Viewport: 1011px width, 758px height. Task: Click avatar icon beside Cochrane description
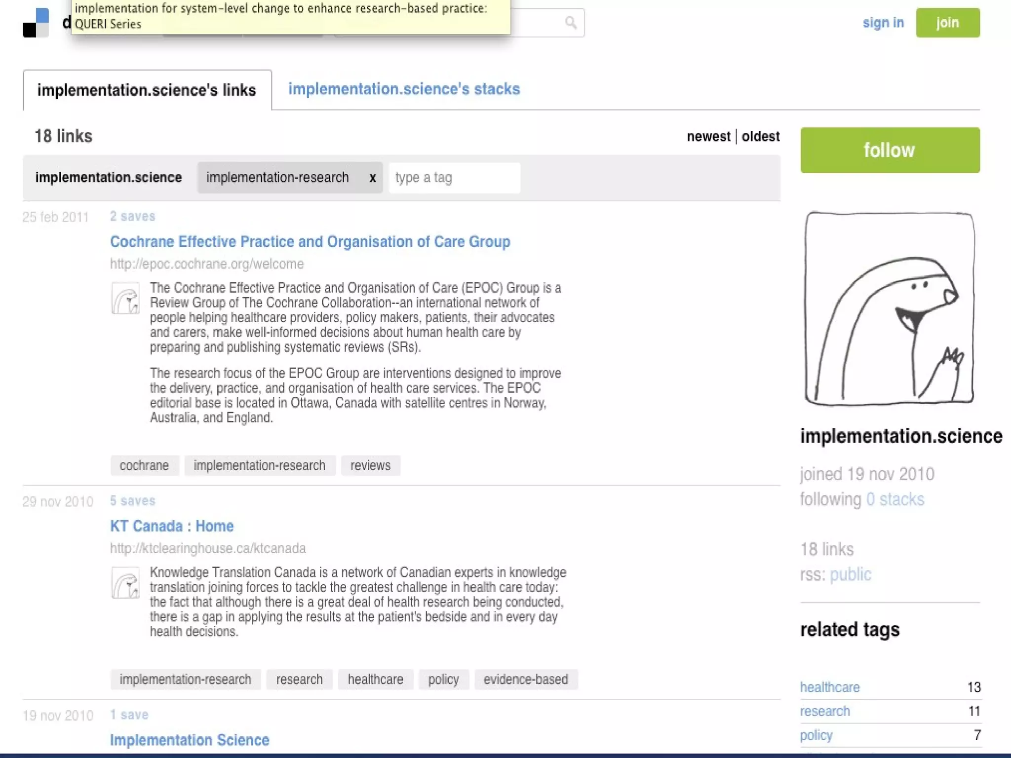[x=125, y=298]
